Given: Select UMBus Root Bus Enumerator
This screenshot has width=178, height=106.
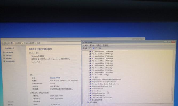Looking at the screenshot, I should pos(102,98).
